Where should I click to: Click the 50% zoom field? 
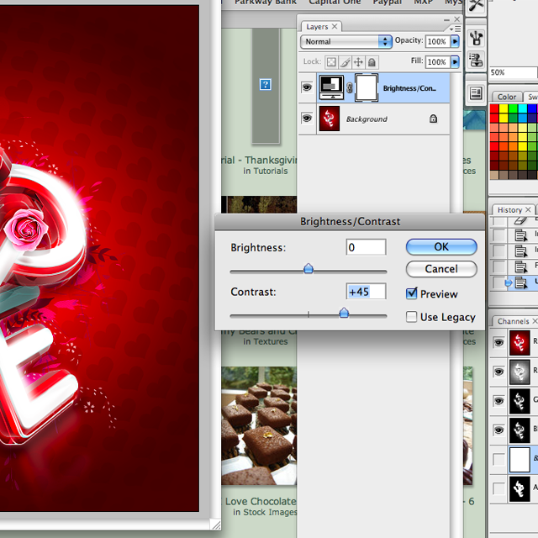pos(513,72)
